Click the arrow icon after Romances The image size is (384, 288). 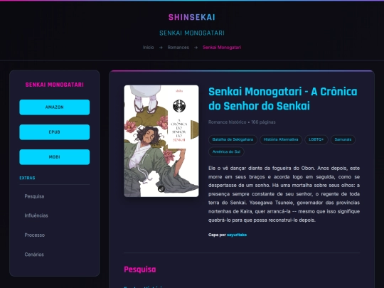click(x=196, y=48)
